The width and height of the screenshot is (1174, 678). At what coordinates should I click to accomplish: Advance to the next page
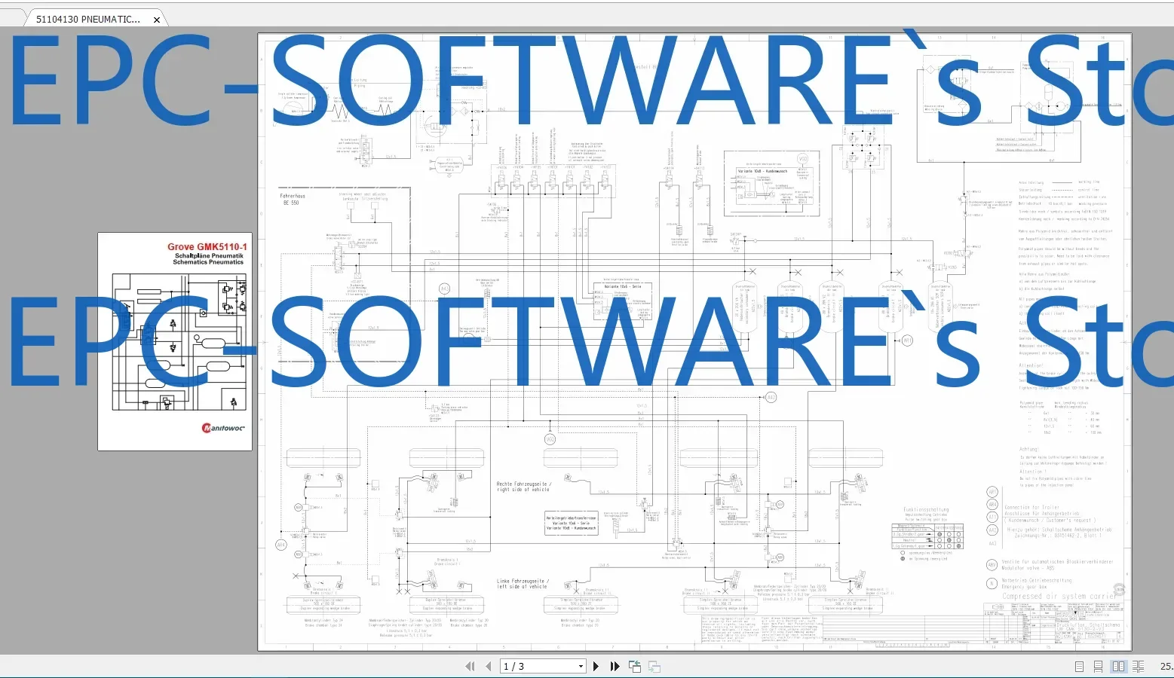coord(595,666)
